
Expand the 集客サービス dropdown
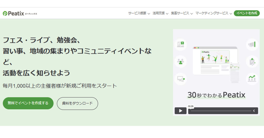pos(182,13)
